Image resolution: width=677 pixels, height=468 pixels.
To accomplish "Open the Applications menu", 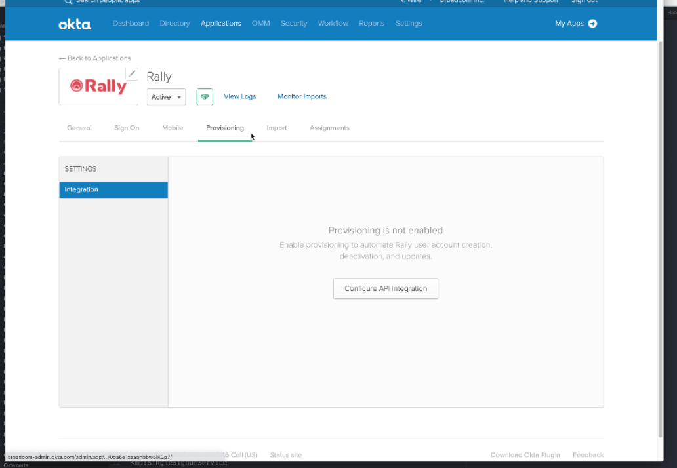I will coord(220,24).
